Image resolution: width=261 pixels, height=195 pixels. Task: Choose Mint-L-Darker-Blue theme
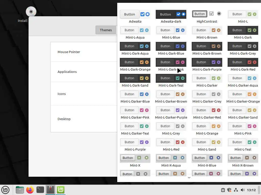135,97
